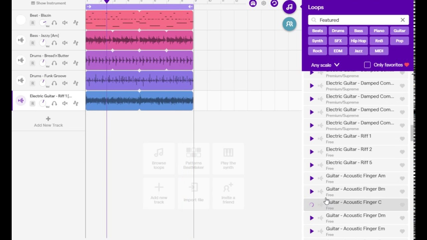427x240 pixels.
Task: Open automation for Drums - Bread'n'Butter track
Action: 76,63
